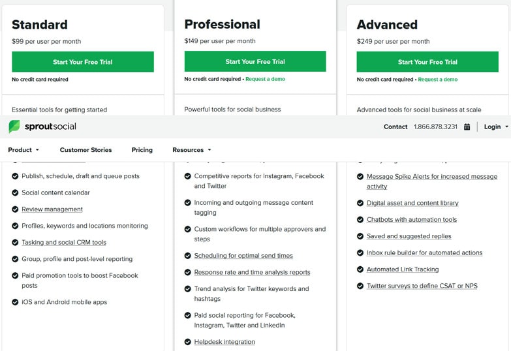Open the Pricing menu item

pos(142,150)
